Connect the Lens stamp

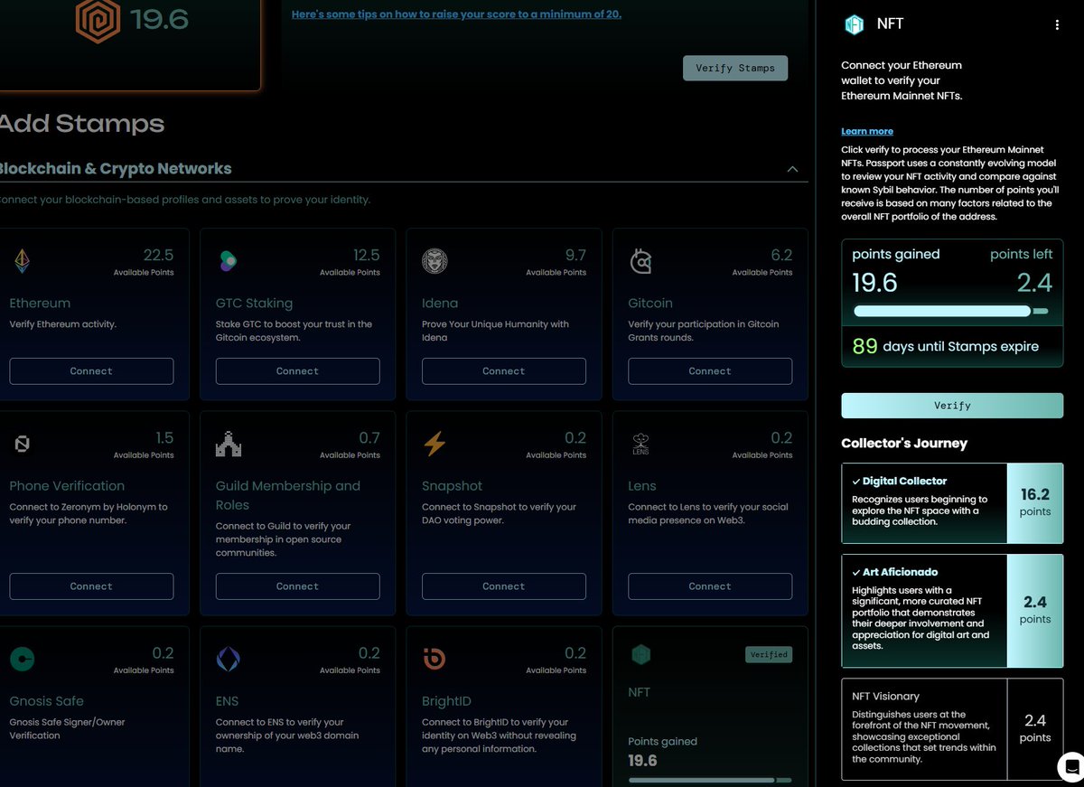(x=710, y=586)
